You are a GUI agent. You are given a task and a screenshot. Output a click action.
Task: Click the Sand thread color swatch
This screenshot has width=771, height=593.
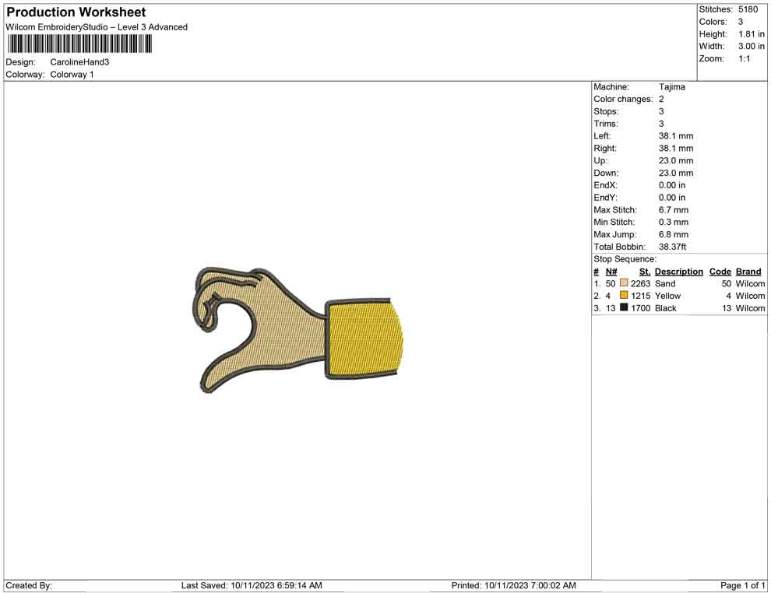click(x=624, y=283)
